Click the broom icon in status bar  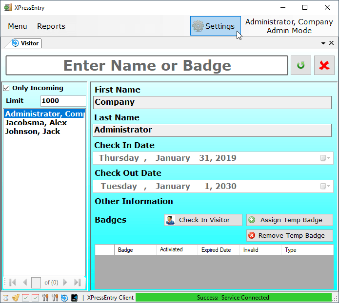click(16, 298)
